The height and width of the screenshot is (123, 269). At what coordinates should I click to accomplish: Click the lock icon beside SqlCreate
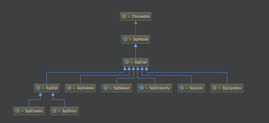pyautogui.click(x=22, y=111)
